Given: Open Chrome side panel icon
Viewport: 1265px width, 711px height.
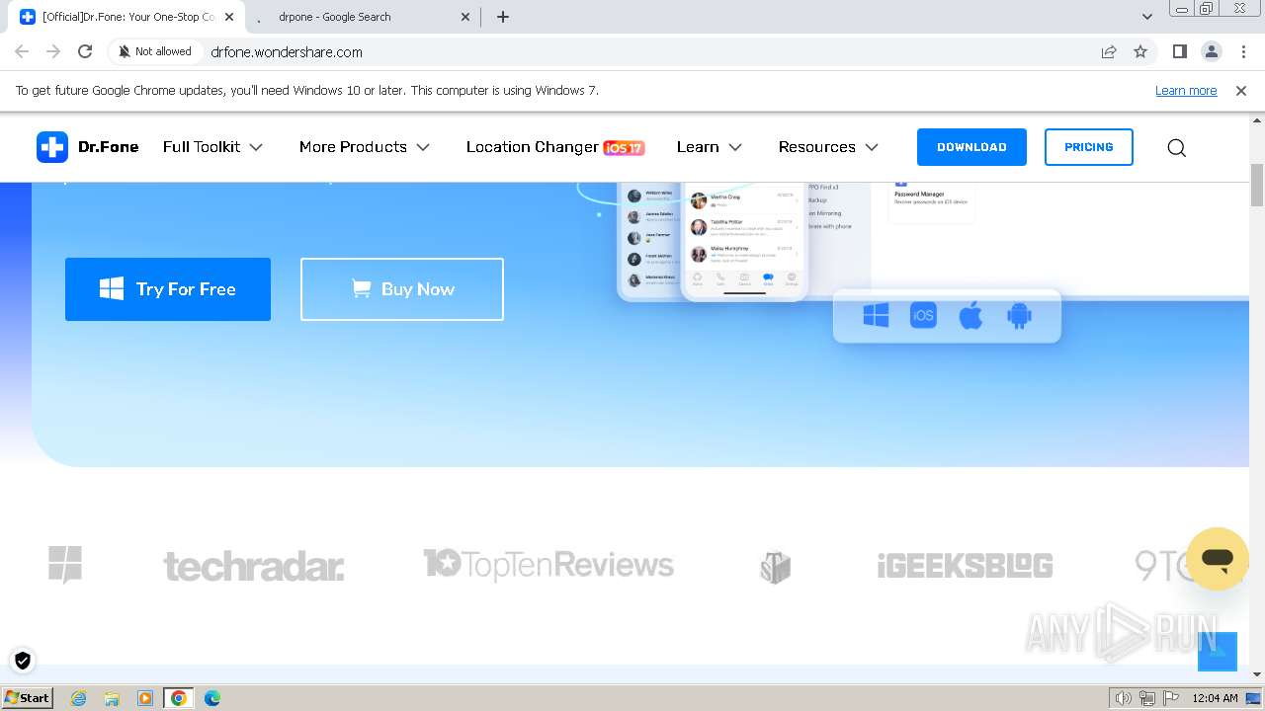Looking at the screenshot, I should coord(1179,51).
